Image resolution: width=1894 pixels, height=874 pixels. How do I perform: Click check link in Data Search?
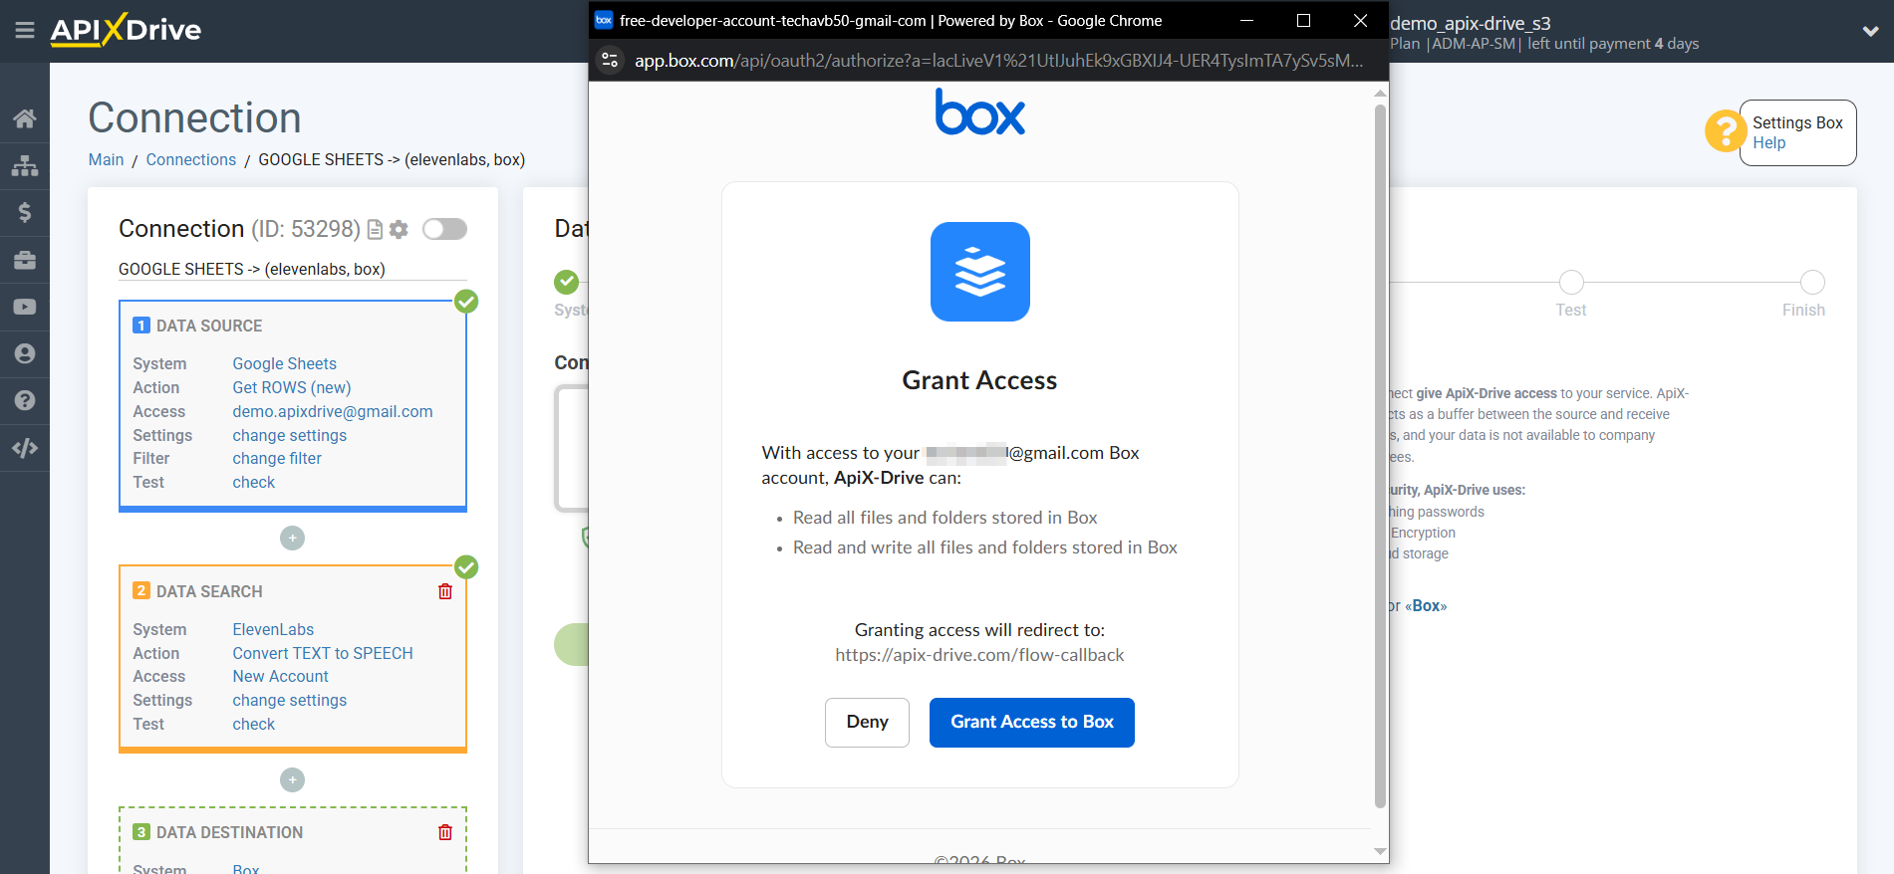point(254,724)
